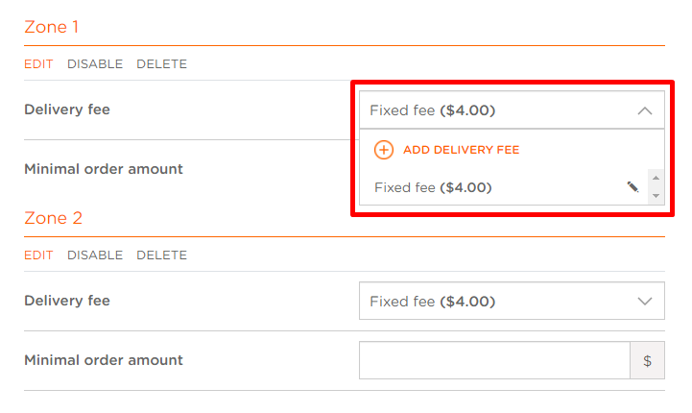Click the list scrollbar's down arrow

tap(656, 196)
